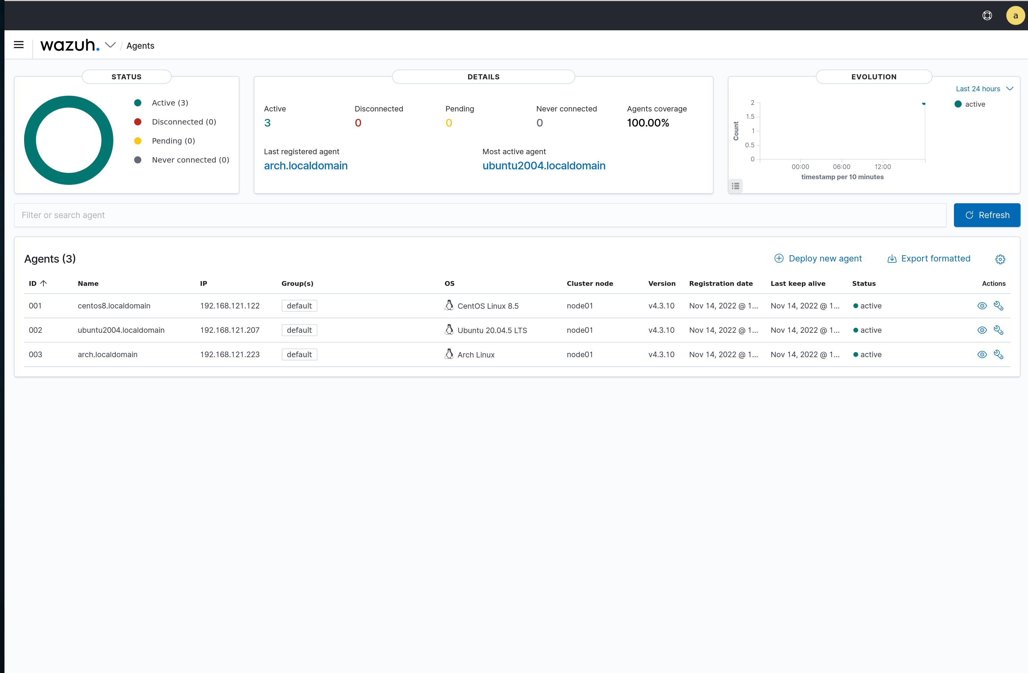Image resolution: width=1028 pixels, height=673 pixels.
Task: Click the default group badge for arch.localdomain
Action: click(299, 354)
